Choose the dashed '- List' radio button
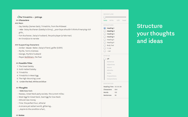 click(x=105, y=51)
